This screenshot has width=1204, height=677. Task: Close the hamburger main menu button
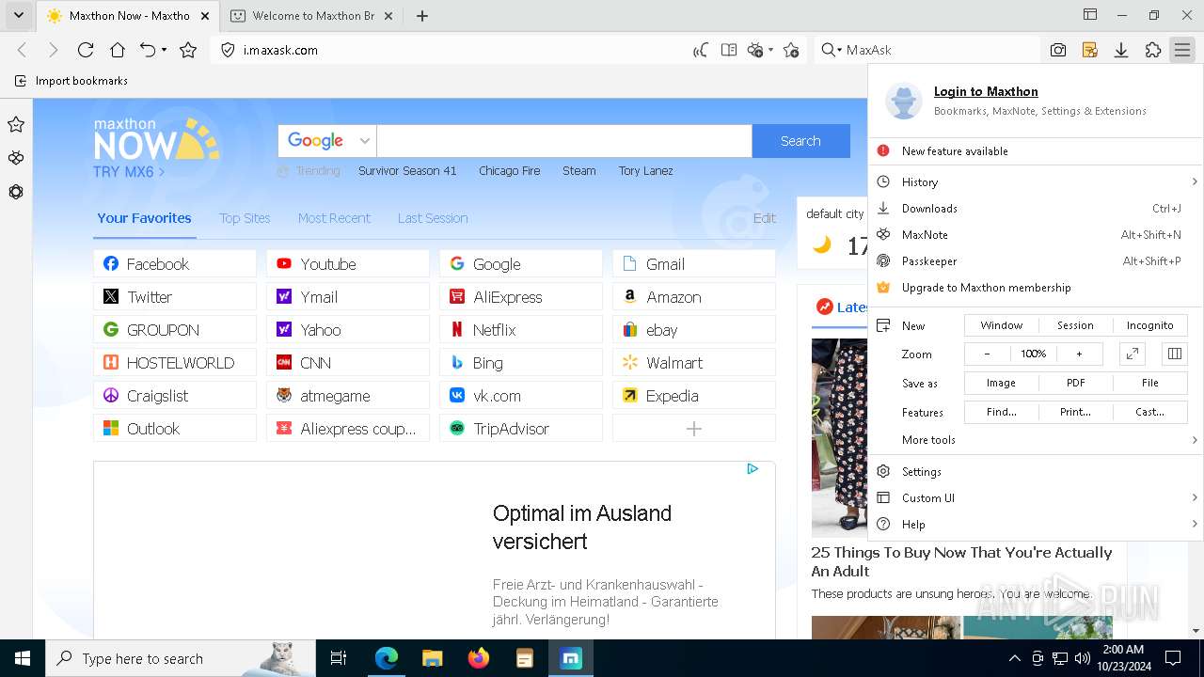(1182, 50)
